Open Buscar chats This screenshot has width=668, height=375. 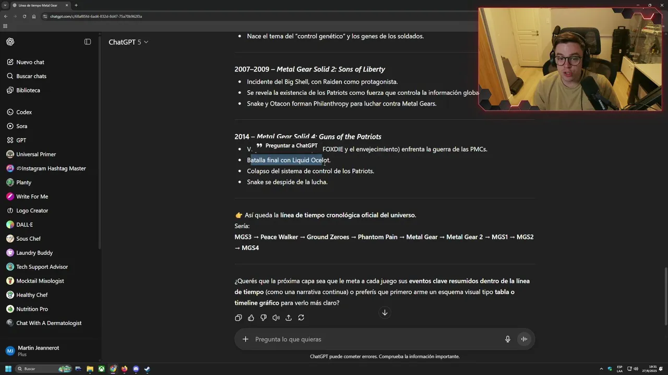pos(31,76)
